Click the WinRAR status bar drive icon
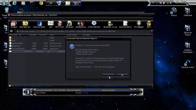This screenshot has height=110, width=196. (x=10, y=86)
